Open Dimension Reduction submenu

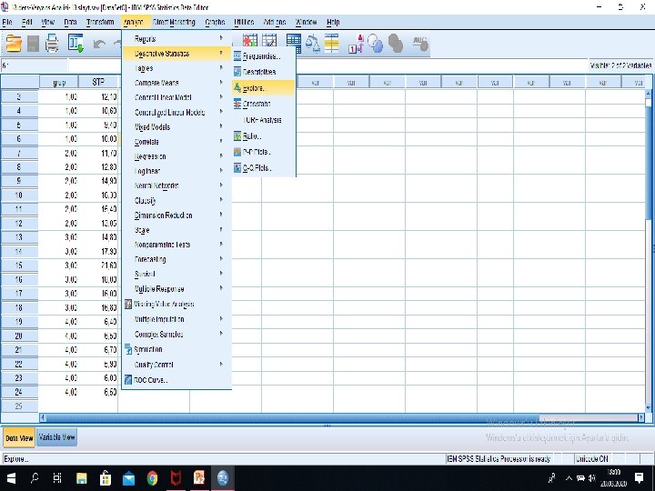coord(176,215)
